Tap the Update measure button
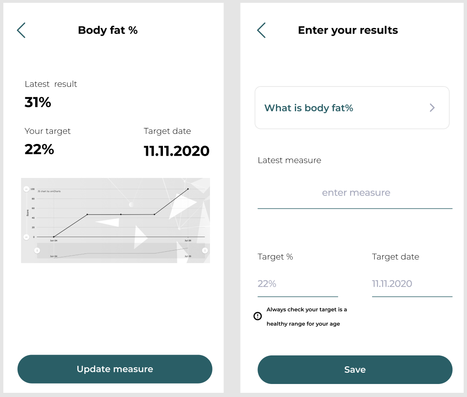 pos(115,369)
